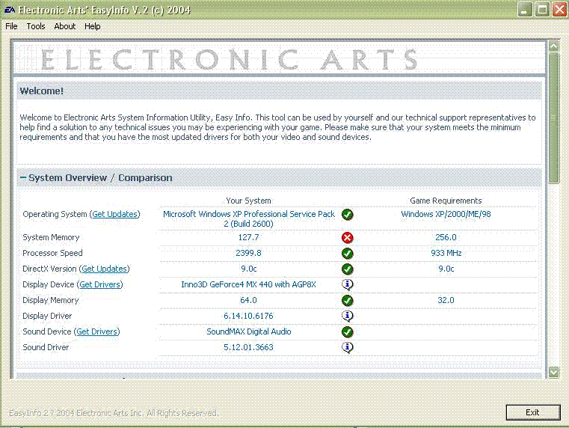569x428 pixels.
Task: Click green check icon for Display Memory
Action: tap(347, 301)
